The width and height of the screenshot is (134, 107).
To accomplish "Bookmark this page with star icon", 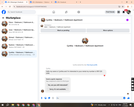I will coord(123,7).
